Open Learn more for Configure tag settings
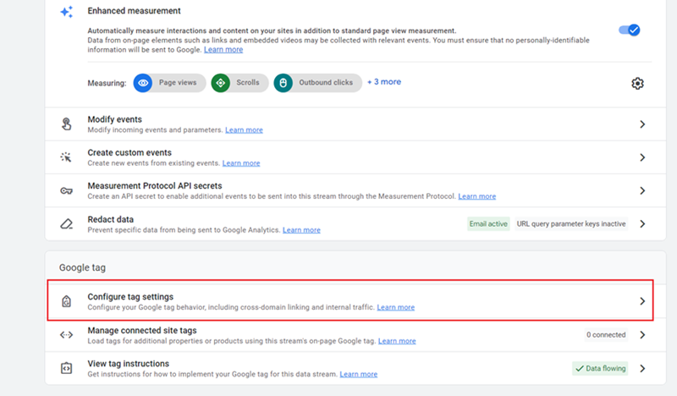 pos(396,307)
